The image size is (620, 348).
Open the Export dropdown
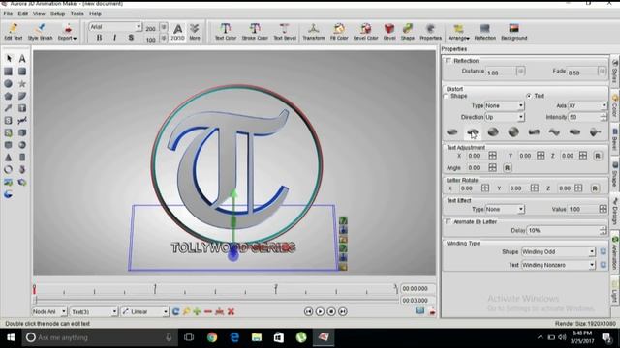[x=67, y=32]
